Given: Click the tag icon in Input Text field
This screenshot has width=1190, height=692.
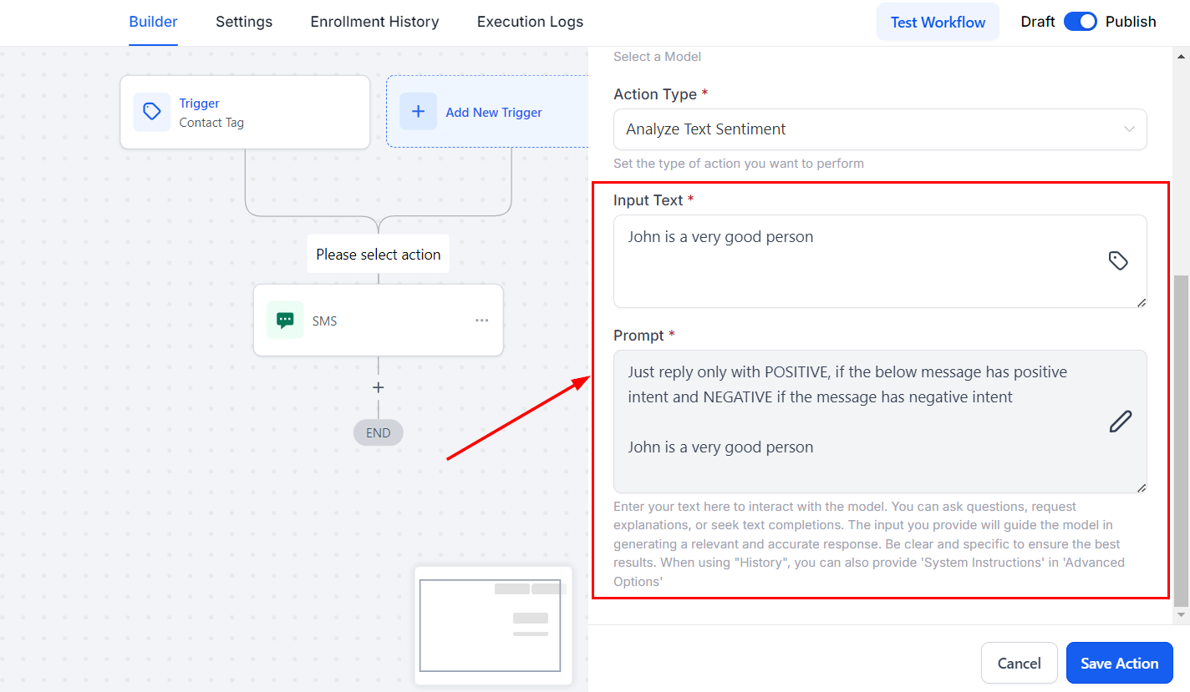Looking at the screenshot, I should click(1118, 260).
